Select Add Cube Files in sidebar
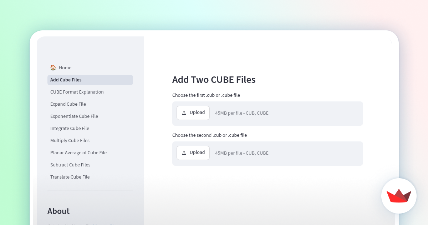The height and width of the screenshot is (225, 428). pyautogui.click(x=90, y=80)
